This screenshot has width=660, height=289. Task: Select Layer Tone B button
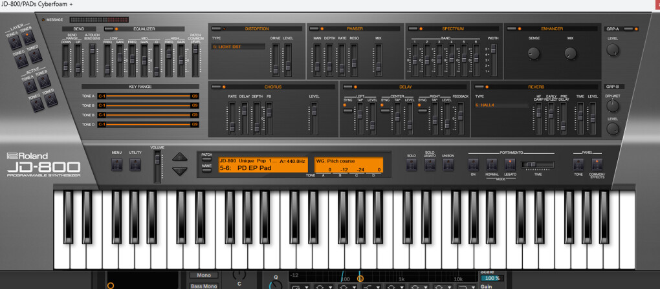click(x=27, y=37)
